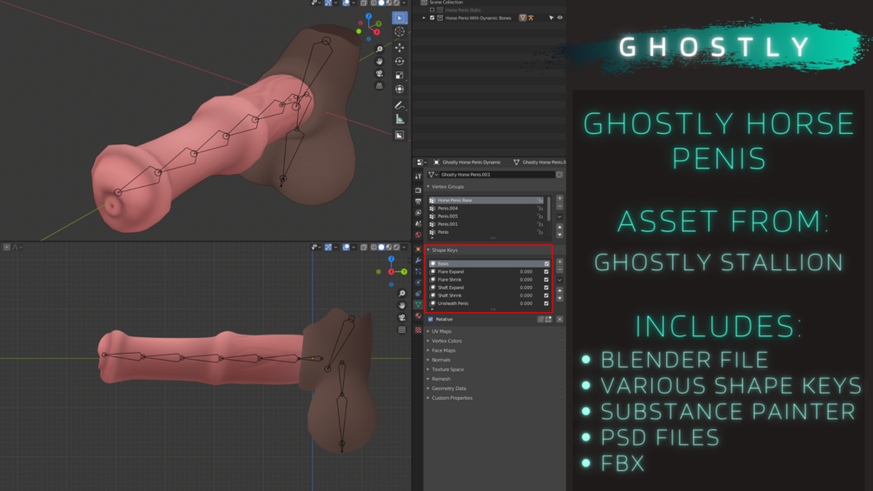
Task: Open the Tool settings tab in the properties editor
Action: (x=418, y=176)
